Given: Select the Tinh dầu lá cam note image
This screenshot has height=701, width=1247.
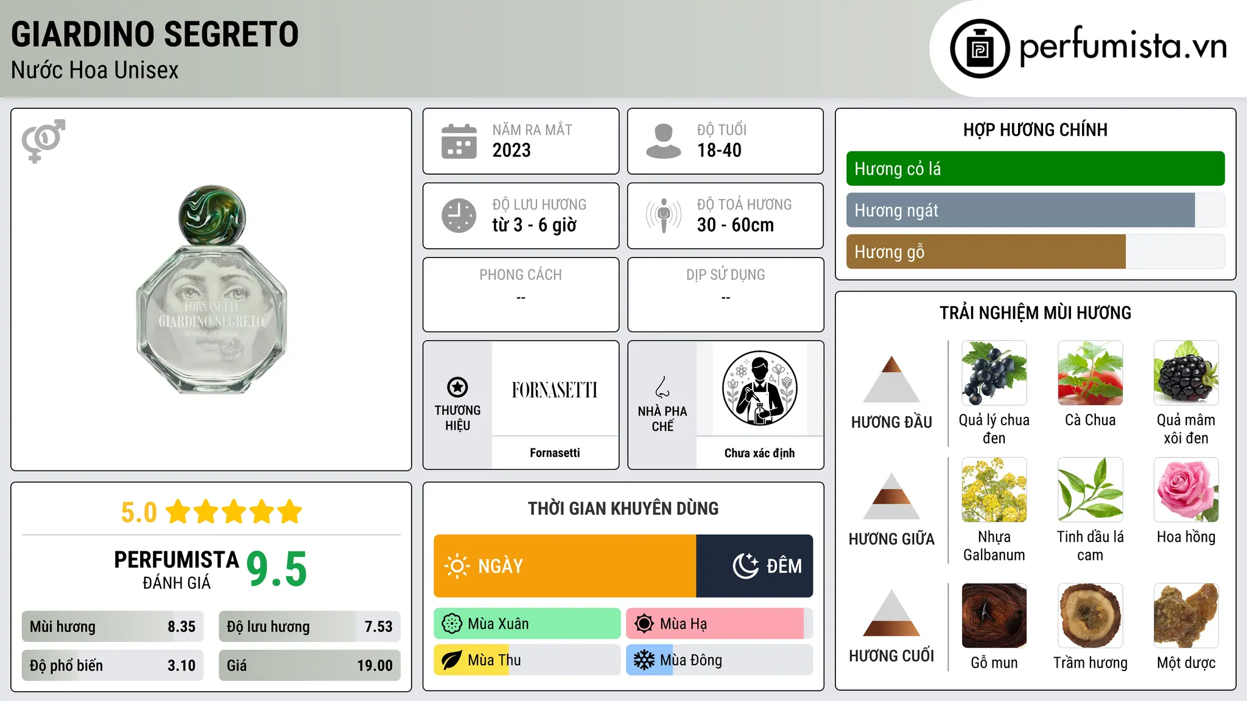Looking at the screenshot, I should click(x=1091, y=490).
